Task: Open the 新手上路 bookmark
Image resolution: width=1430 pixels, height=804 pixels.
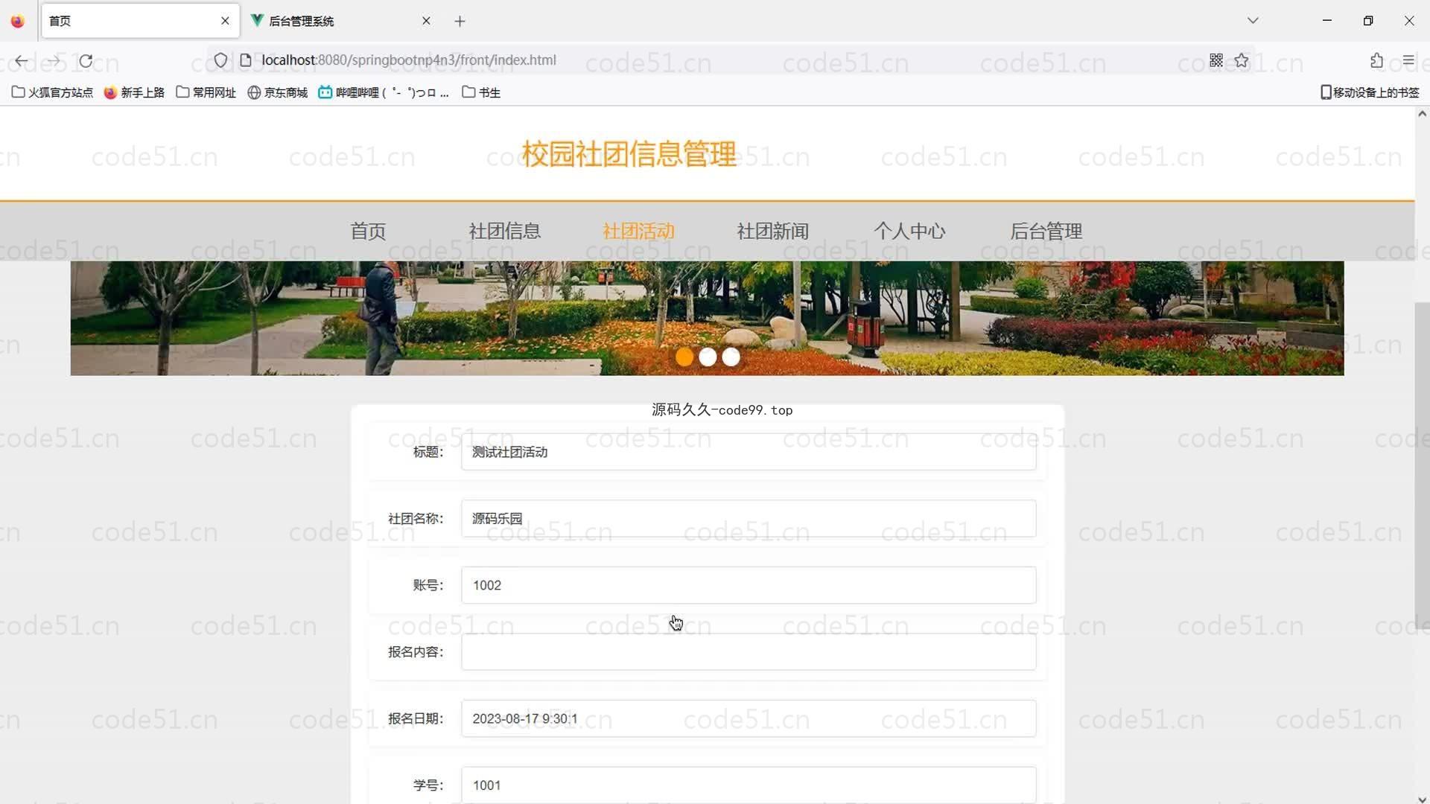Action: [134, 92]
